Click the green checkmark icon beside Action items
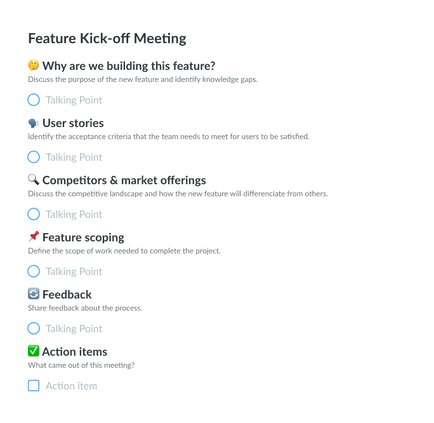 [x=34, y=351]
